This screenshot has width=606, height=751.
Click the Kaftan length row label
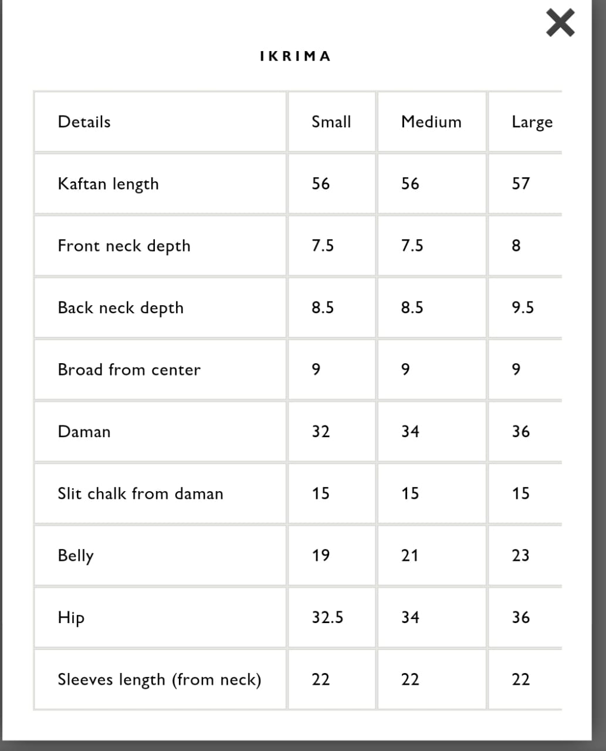pos(108,184)
